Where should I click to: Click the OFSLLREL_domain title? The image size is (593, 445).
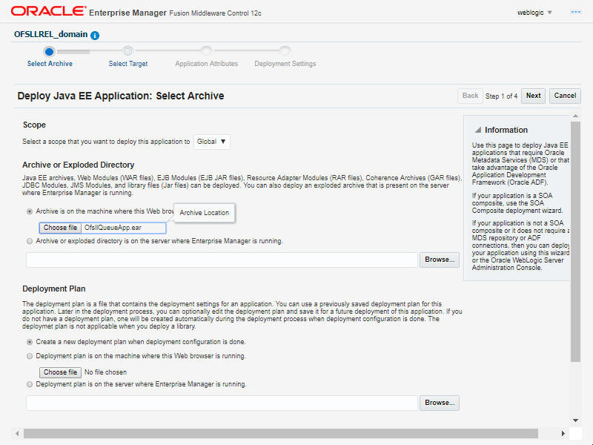pos(50,34)
